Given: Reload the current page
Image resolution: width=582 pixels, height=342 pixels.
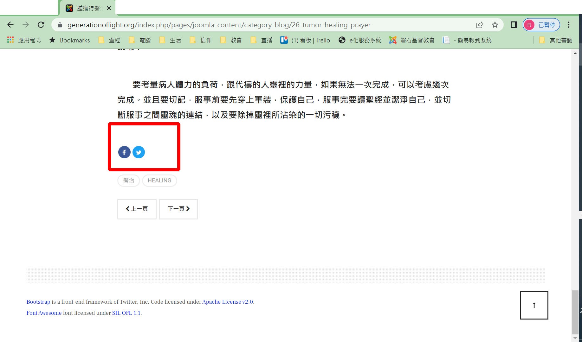Looking at the screenshot, I should point(41,25).
